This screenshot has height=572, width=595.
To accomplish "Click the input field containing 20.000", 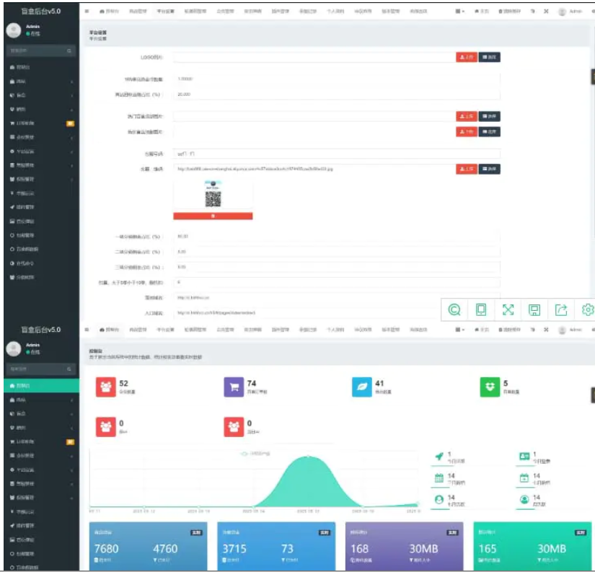I will 337,94.
